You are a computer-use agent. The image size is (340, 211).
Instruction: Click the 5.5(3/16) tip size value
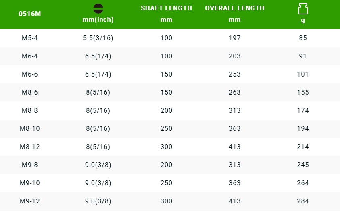98,38
